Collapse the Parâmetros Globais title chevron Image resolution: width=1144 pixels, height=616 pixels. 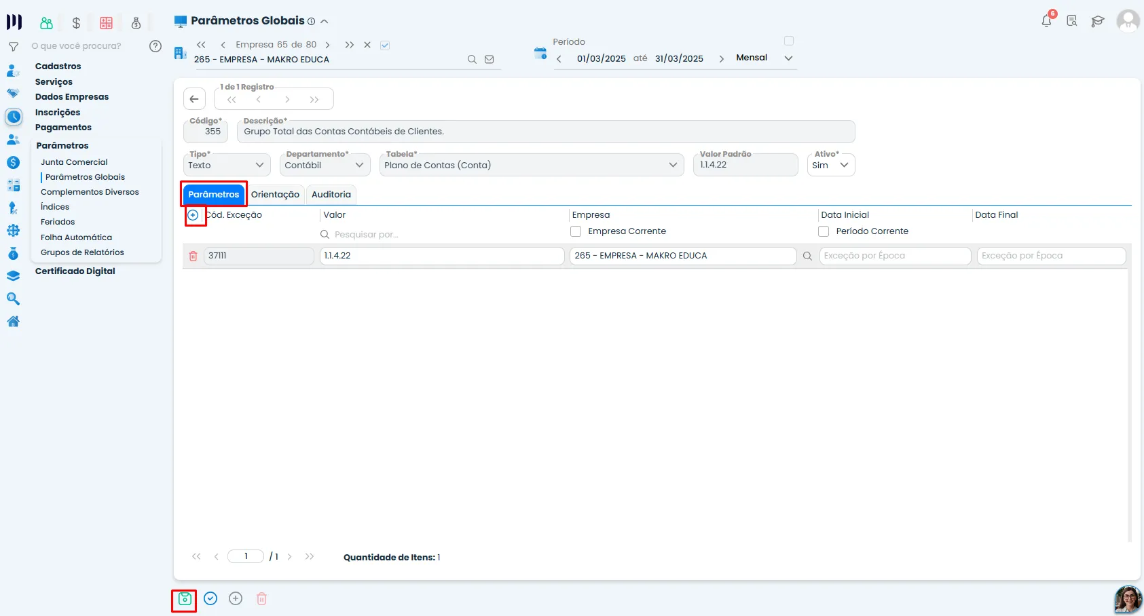pos(325,22)
